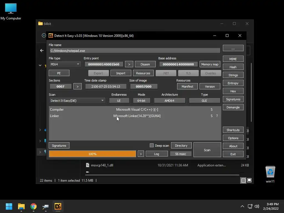The width and height of the screenshot is (284, 213).
Task: Open the Strings viewer
Action: click(233, 75)
